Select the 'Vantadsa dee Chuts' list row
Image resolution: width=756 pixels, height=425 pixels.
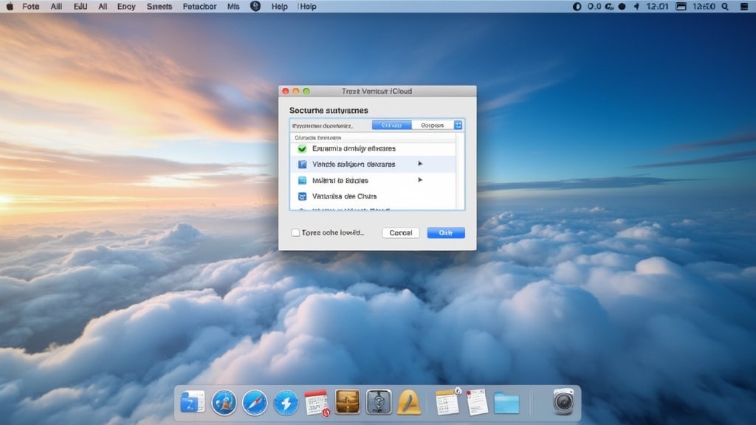[x=373, y=196]
